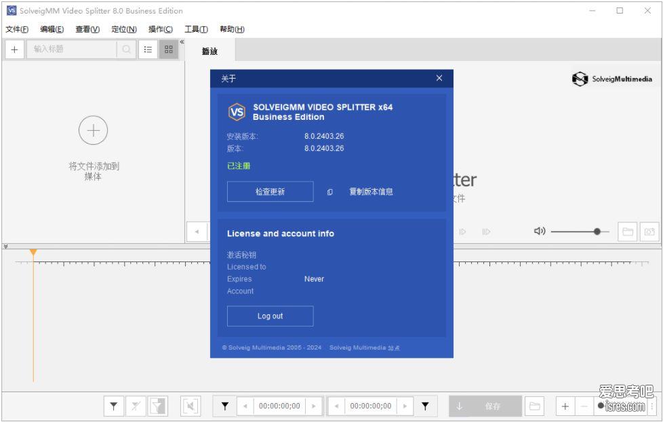Click the first 00:00:00;00 timecode field
This screenshot has width=663, height=422.
point(279,406)
